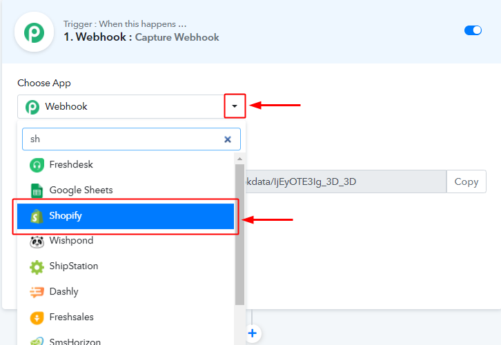Click the Wishpond panda icon

pyautogui.click(x=37, y=241)
